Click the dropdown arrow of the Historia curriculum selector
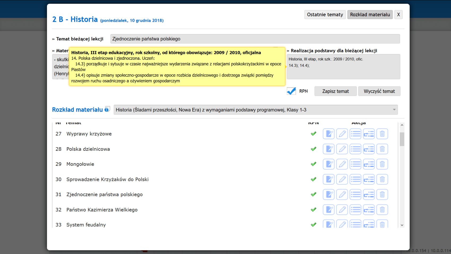Image resolution: width=451 pixels, height=254 pixels. [394, 110]
